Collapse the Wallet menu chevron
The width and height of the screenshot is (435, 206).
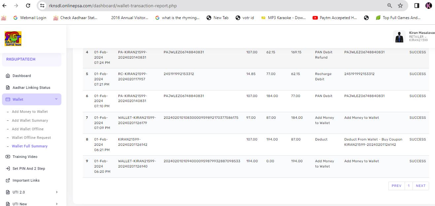click(x=56, y=99)
